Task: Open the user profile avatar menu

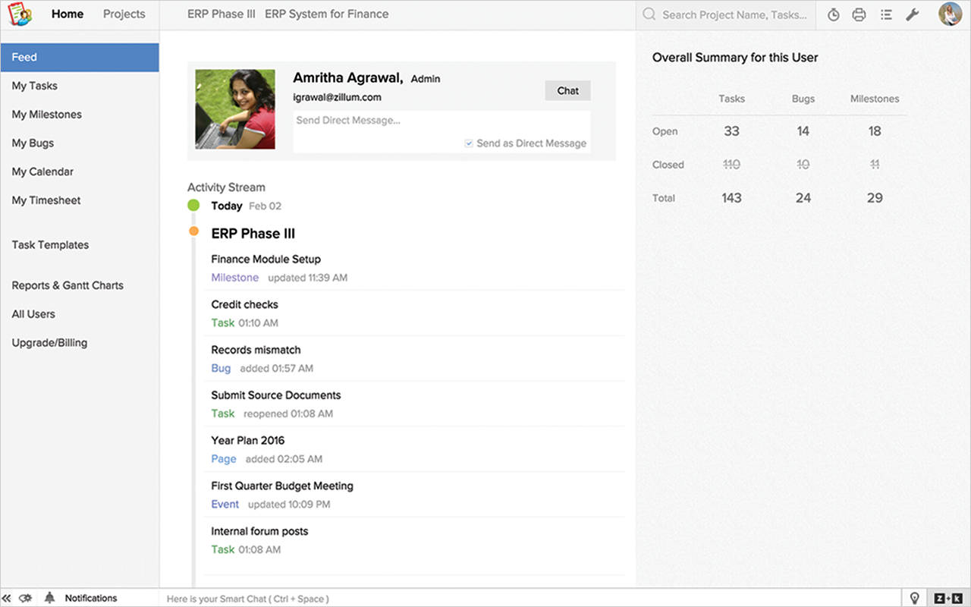Action: click(950, 14)
